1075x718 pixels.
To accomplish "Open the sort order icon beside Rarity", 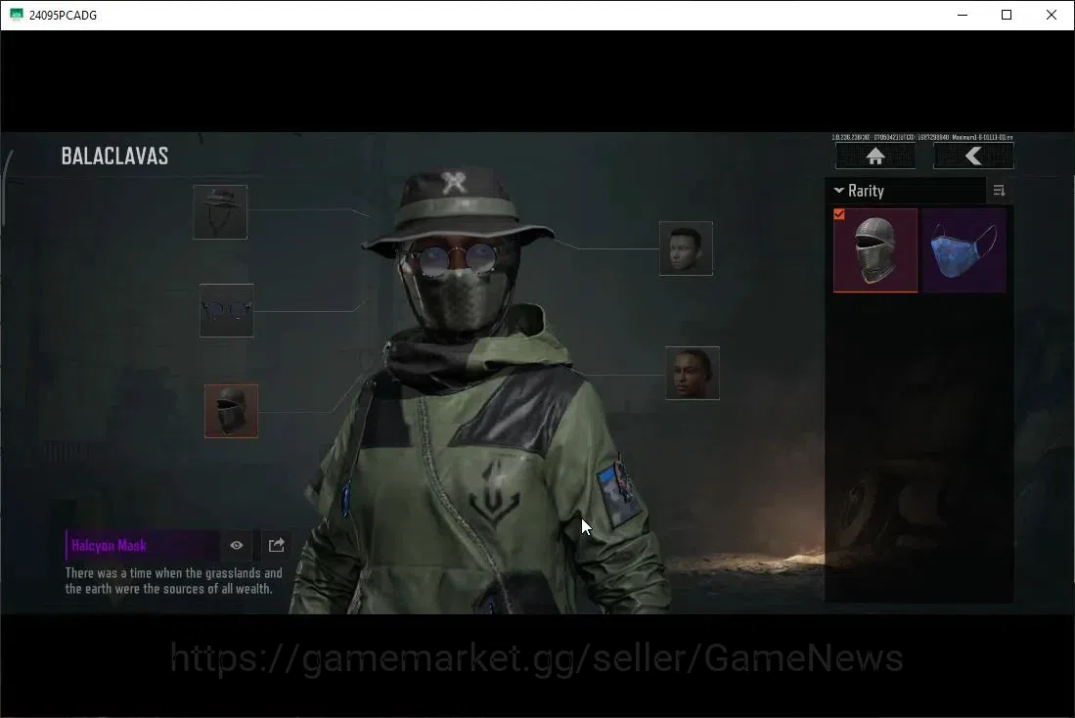I will [x=999, y=191].
